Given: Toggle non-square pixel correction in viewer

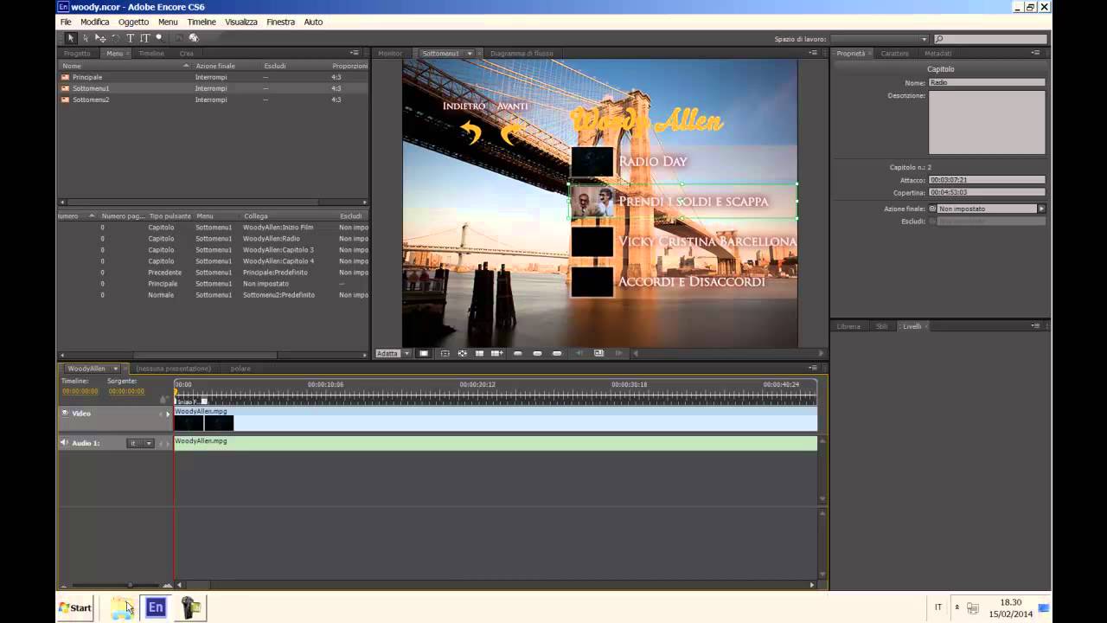Looking at the screenshot, I should click(x=424, y=353).
